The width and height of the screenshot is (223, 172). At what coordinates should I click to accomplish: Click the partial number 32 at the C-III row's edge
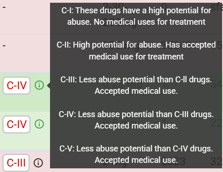coord(217,161)
